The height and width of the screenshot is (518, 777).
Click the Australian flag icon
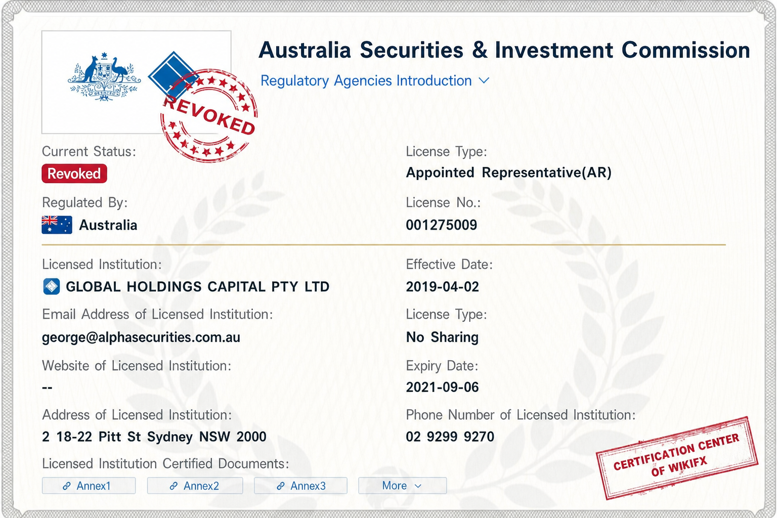click(x=57, y=225)
